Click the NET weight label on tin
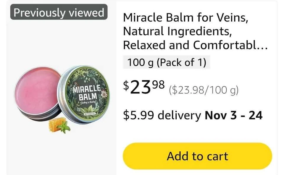The height and width of the screenshot is (175, 284). (89, 114)
